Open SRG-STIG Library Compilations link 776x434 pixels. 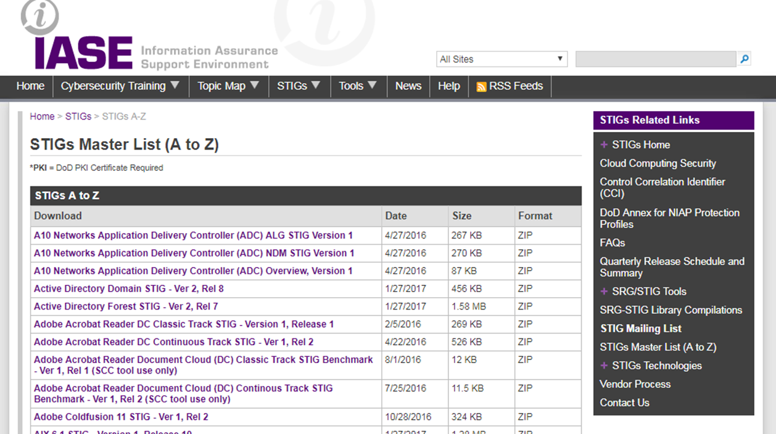click(671, 310)
